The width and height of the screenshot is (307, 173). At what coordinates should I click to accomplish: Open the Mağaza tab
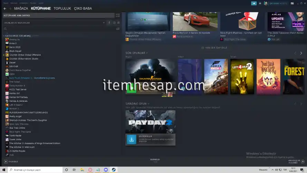21,8
